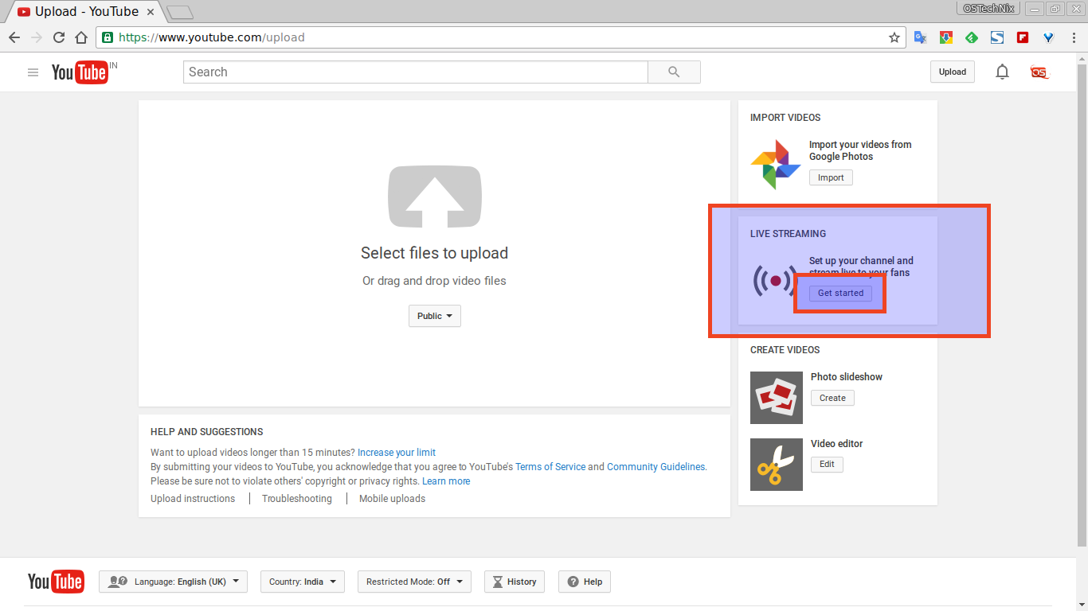The width and height of the screenshot is (1088, 611).
Task: Open a new browser tab
Action: pyautogui.click(x=180, y=12)
